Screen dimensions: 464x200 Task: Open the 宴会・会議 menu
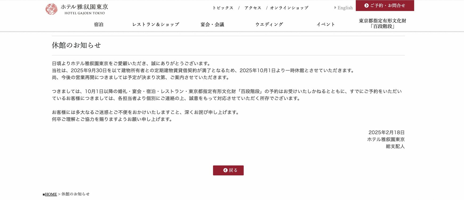[212, 24]
